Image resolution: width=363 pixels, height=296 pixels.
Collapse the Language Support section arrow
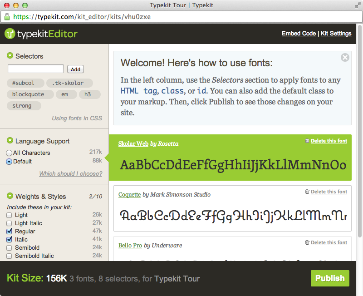[x=10, y=140]
